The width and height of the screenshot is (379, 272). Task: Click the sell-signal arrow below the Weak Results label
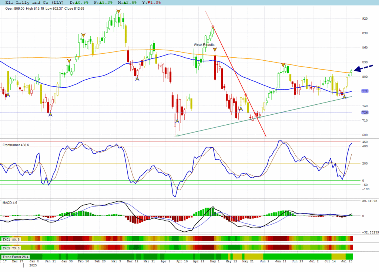[215, 50]
